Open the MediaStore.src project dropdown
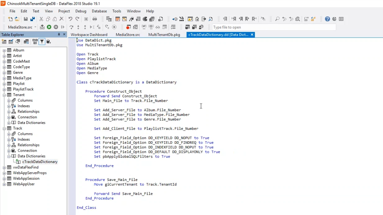The width and height of the screenshot is (383, 215). pos(35,27)
